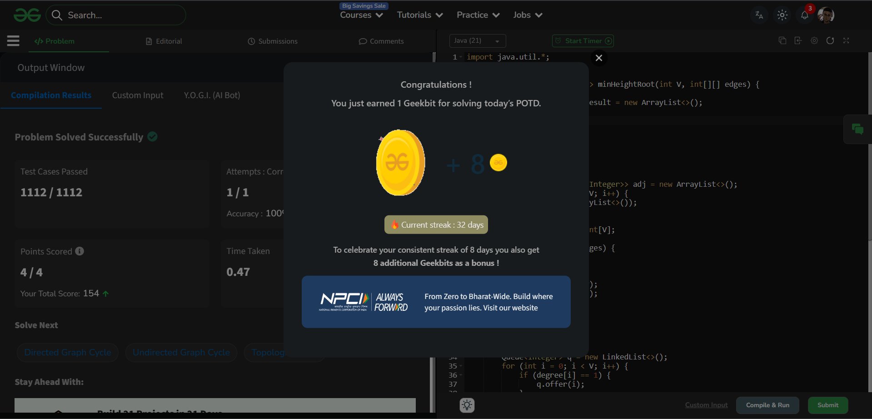
Task: Open the Comments tab
Action: tap(381, 41)
